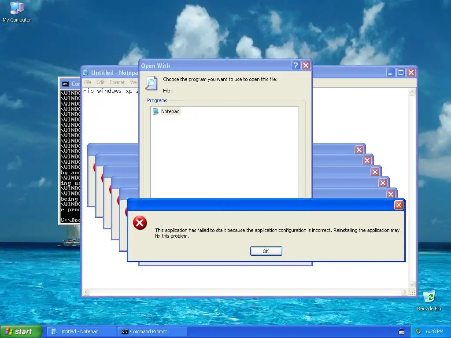Click the Open With help question-mark button
Screen dimensions: 451x338
coord(296,66)
